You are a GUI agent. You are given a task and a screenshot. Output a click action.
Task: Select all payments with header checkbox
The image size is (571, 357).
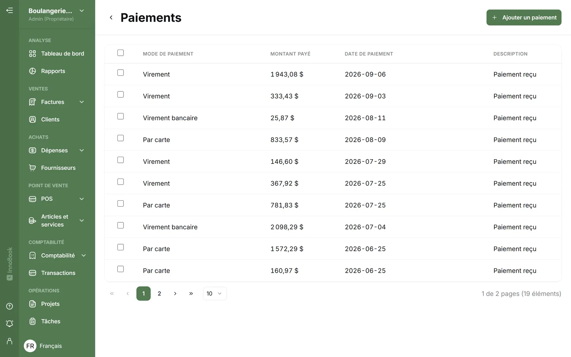point(121,53)
